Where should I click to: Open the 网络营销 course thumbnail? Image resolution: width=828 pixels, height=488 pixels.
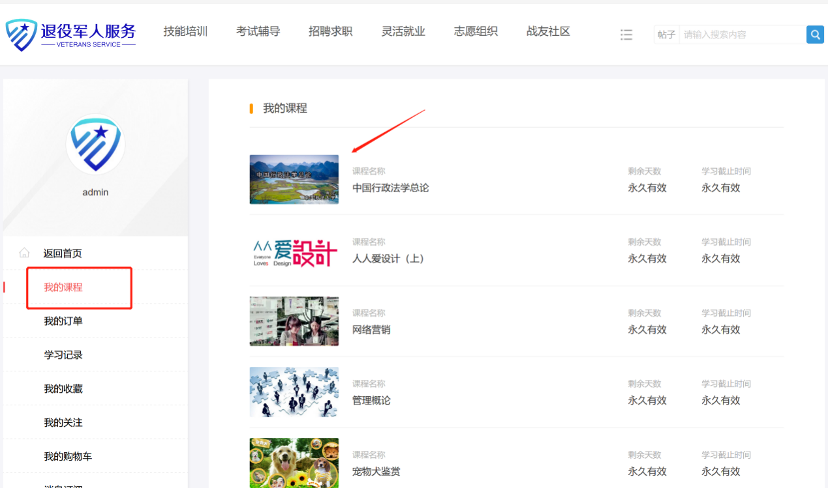coord(294,321)
